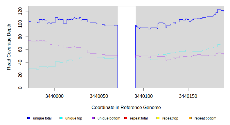Select the 'repeat total' legend label
Screen dimensions: 230x125
[x=139, y=118]
